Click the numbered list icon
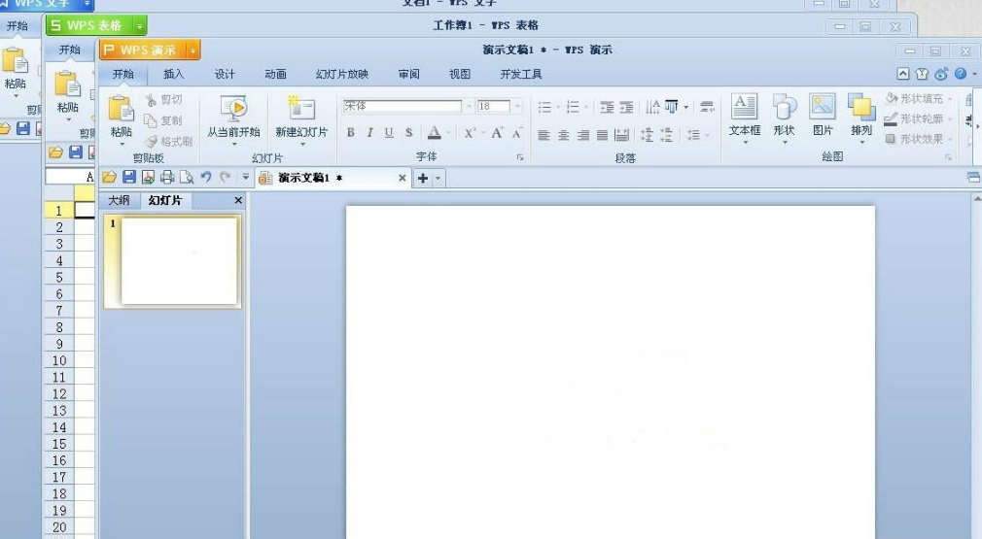982x539 pixels. [573, 107]
